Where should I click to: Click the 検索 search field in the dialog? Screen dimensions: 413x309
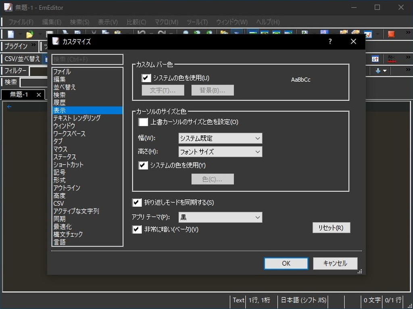(86, 59)
